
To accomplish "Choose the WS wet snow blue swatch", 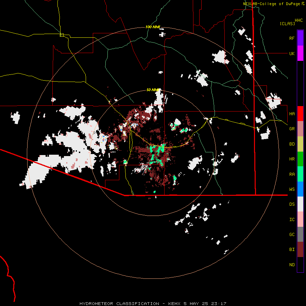I will point(300,189).
